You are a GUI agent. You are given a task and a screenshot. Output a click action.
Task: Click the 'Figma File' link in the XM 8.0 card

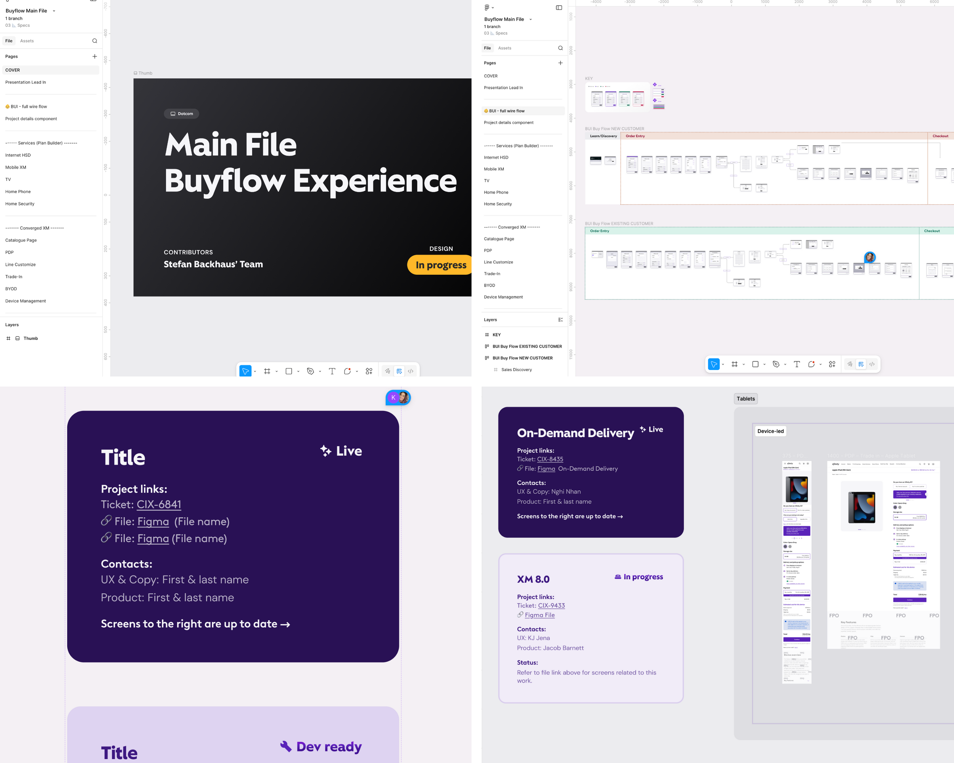coord(539,615)
